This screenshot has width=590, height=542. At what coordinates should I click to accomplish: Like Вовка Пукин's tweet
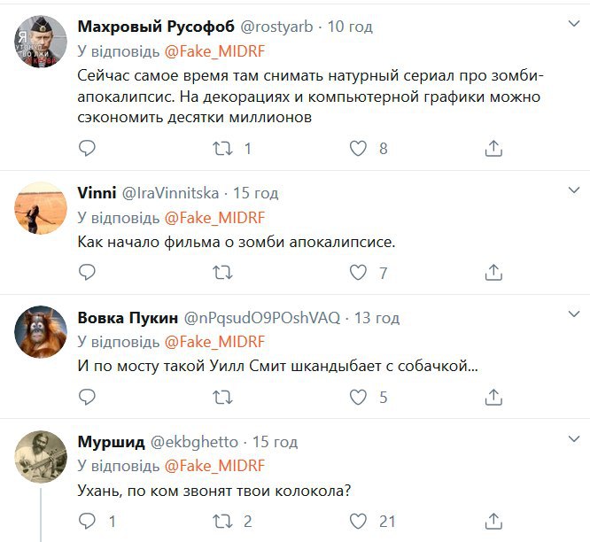[358, 398]
